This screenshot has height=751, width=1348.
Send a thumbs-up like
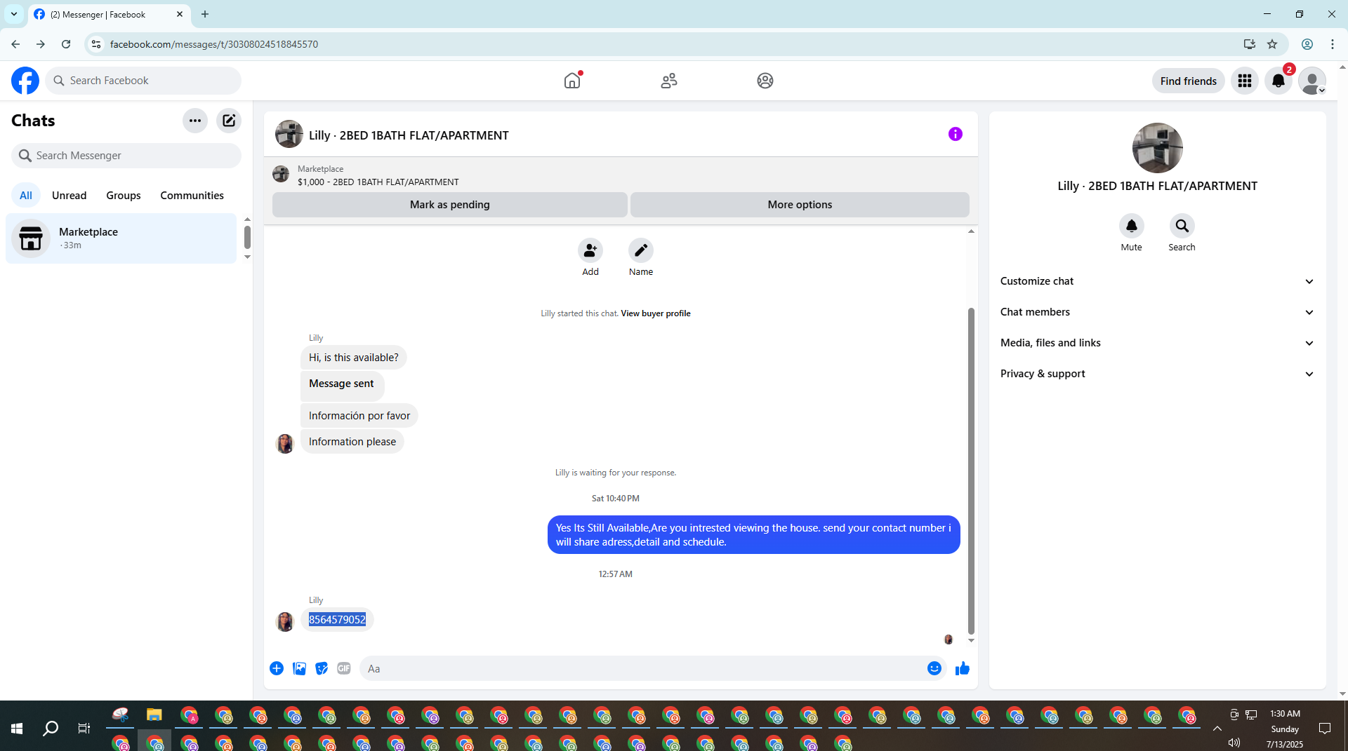963,668
